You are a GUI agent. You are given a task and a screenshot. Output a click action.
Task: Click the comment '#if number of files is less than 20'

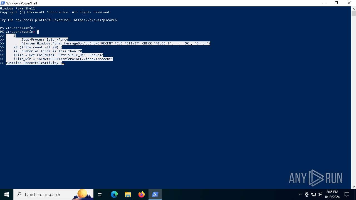pyautogui.click(x=48, y=51)
